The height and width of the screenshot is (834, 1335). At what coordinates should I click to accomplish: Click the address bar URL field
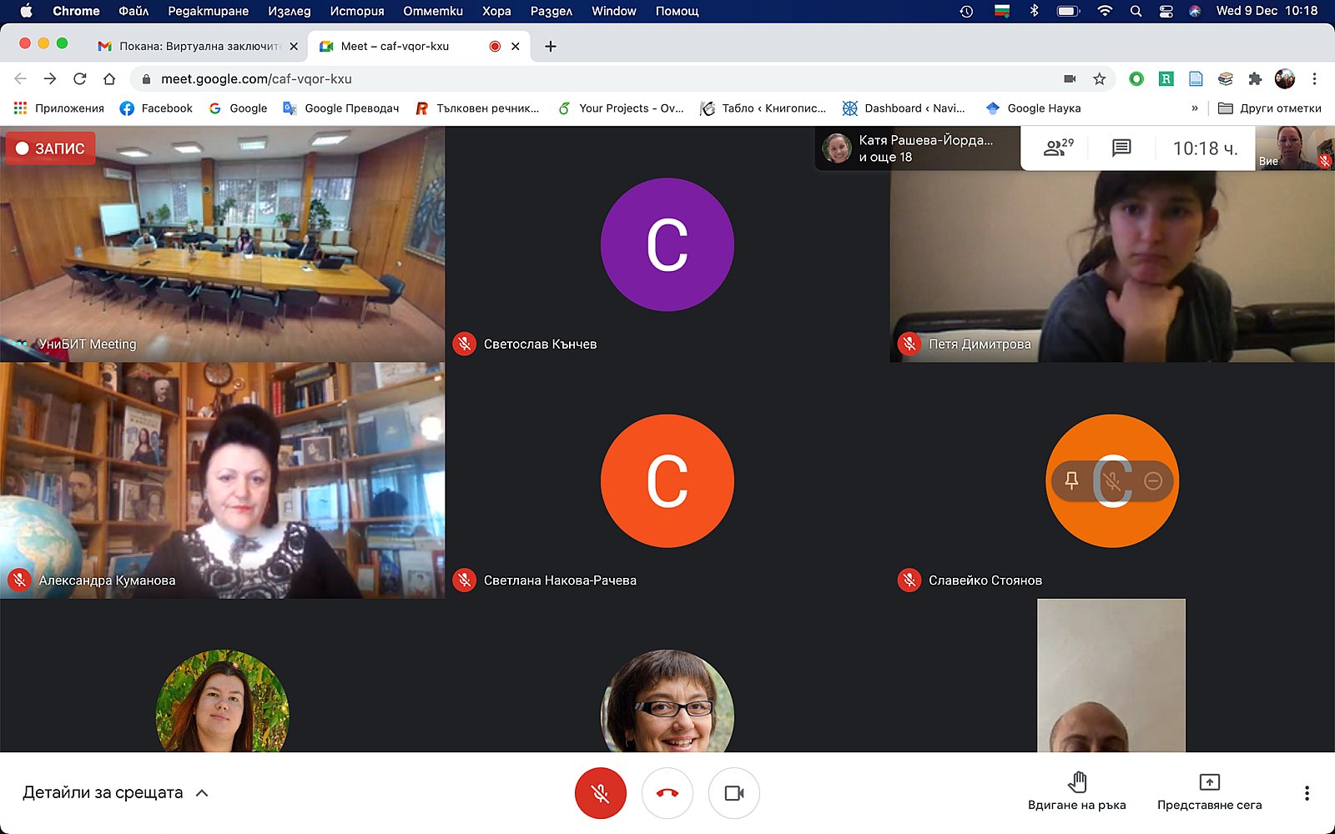tap(584, 79)
